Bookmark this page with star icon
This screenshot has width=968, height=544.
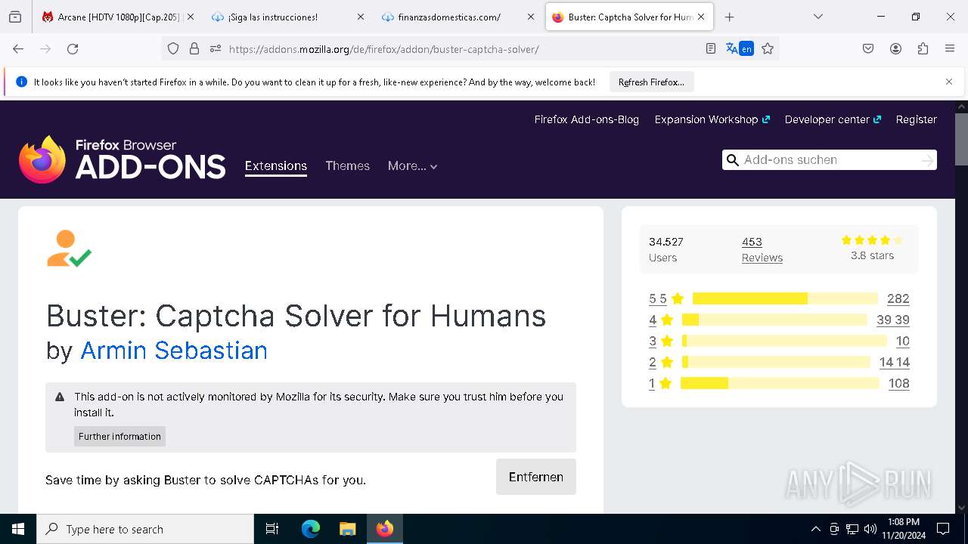[x=768, y=49]
